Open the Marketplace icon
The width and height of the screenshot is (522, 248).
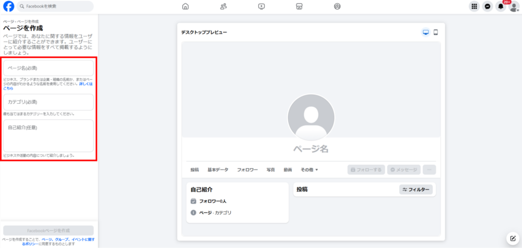299,7
